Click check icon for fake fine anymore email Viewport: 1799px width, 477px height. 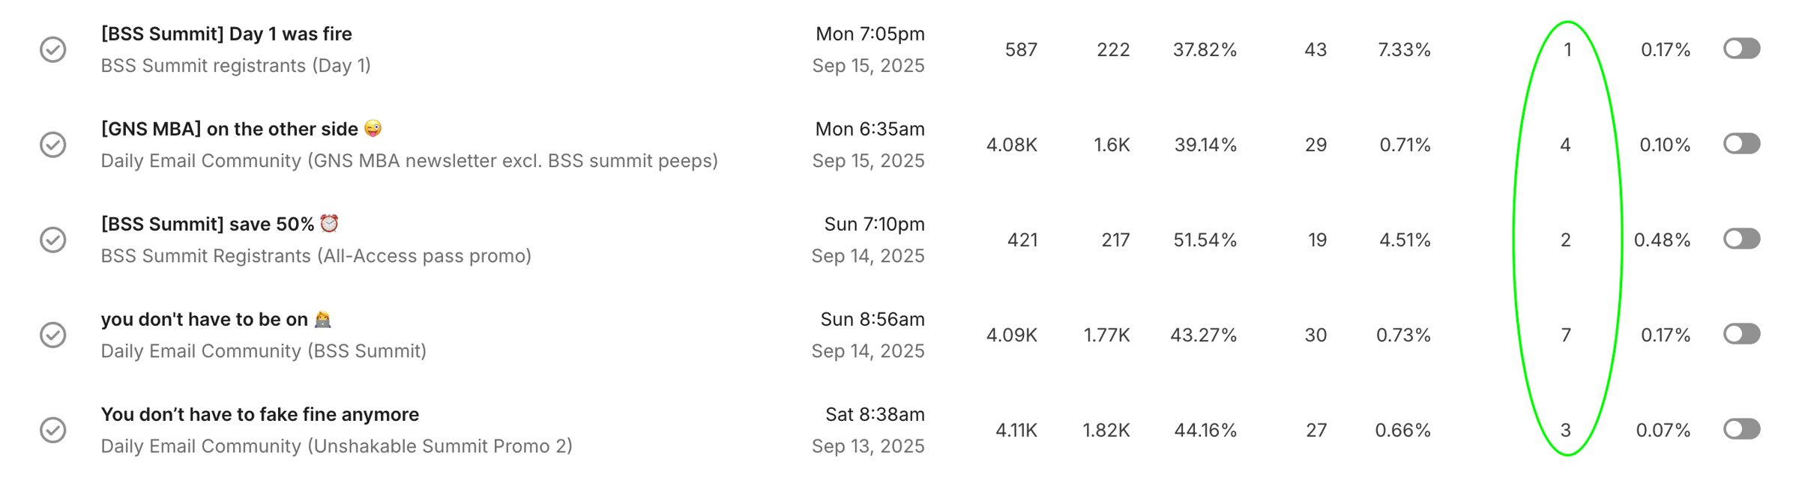[x=53, y=430]
